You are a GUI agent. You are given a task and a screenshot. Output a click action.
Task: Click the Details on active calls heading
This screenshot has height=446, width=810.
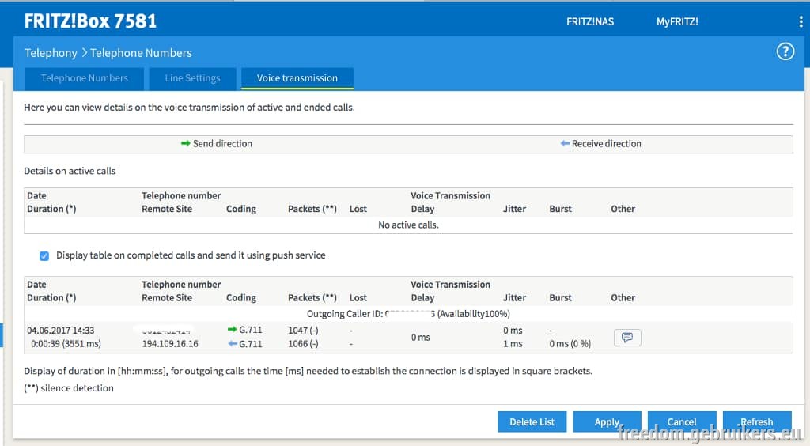[70, 171]
